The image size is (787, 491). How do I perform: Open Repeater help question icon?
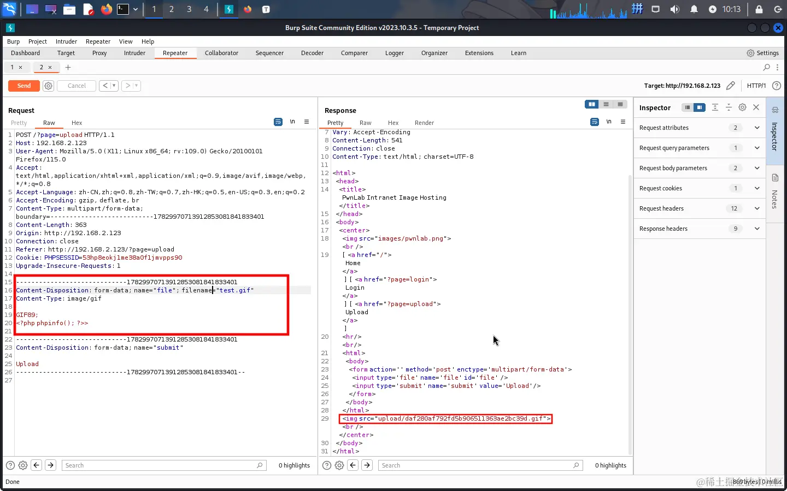776,86
